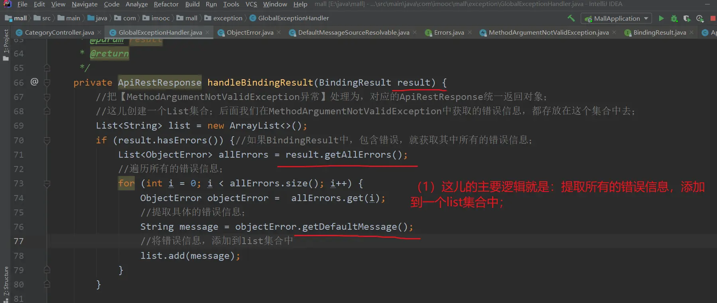Close the DefaultMessageSourceResolvable.java tab
Viewport: 717px width, 303px height.
pos(415,32)
